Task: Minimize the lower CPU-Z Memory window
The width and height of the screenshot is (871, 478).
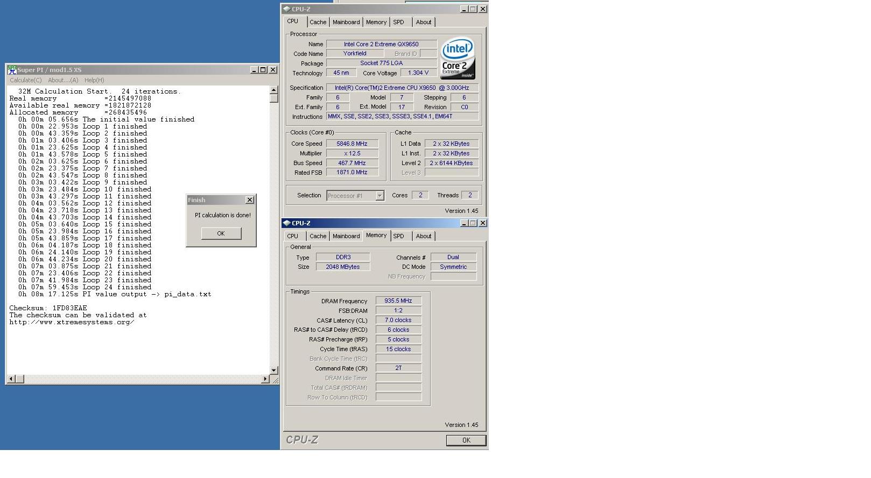Action: coord(464,223)
